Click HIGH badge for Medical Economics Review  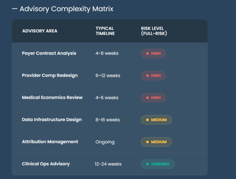(x=153, y=98)
